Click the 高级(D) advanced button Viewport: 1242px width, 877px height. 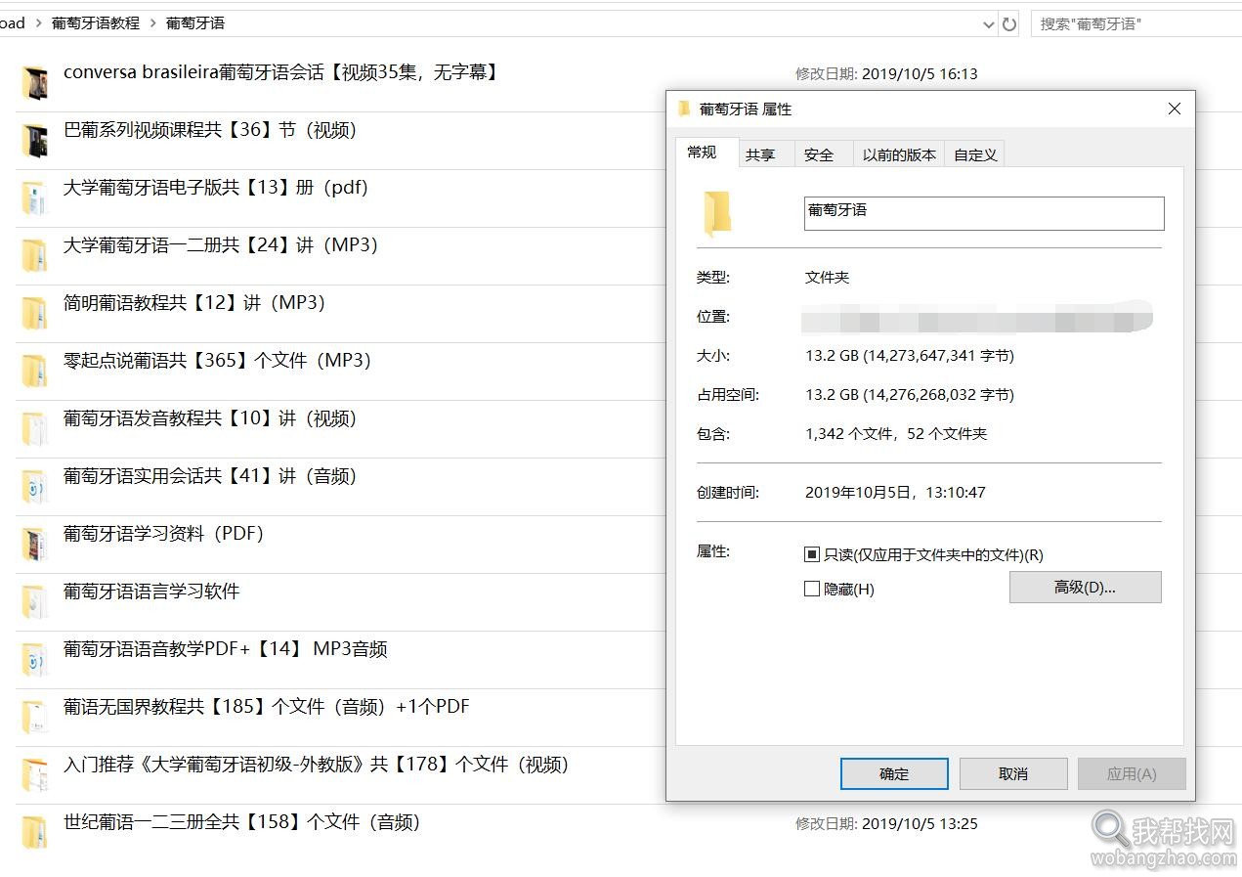1085,587
